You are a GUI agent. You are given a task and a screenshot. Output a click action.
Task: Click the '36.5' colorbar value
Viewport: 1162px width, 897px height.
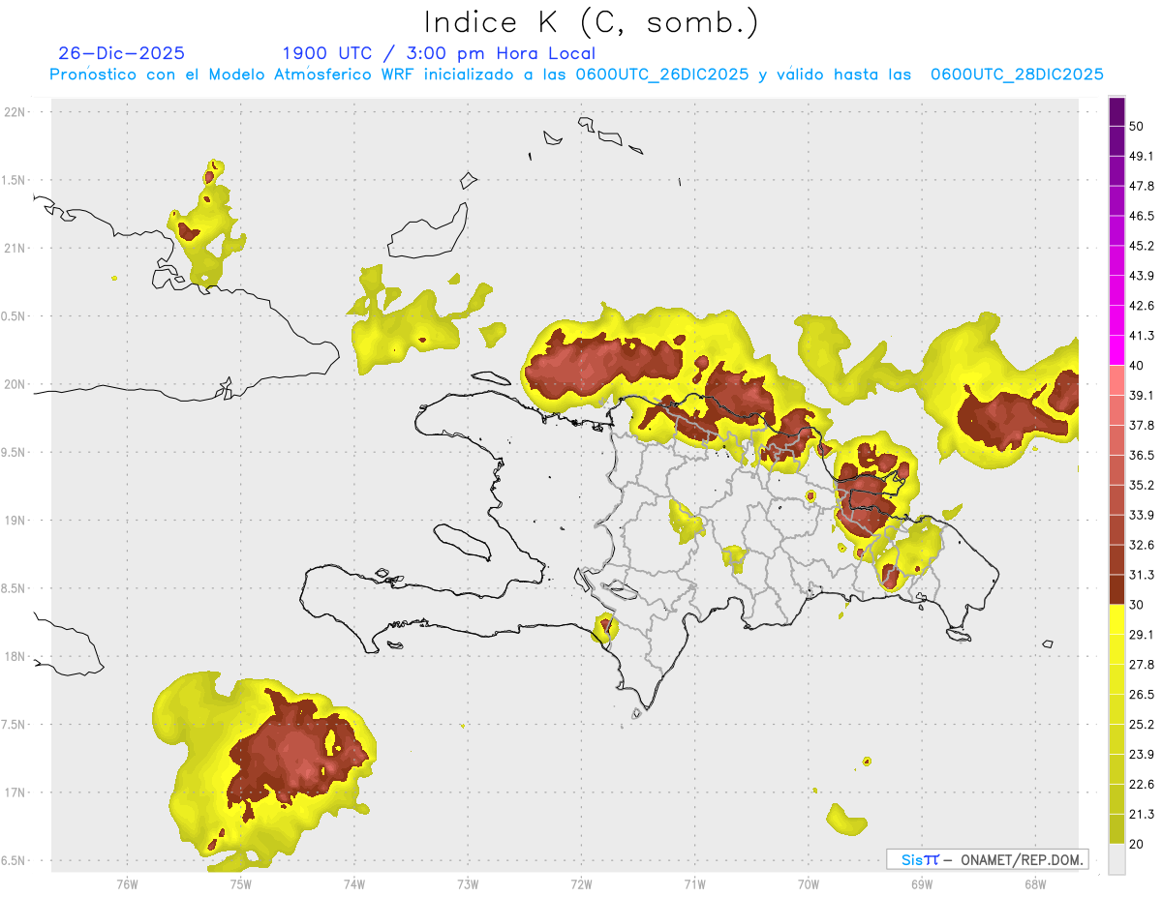point(1142,455)
